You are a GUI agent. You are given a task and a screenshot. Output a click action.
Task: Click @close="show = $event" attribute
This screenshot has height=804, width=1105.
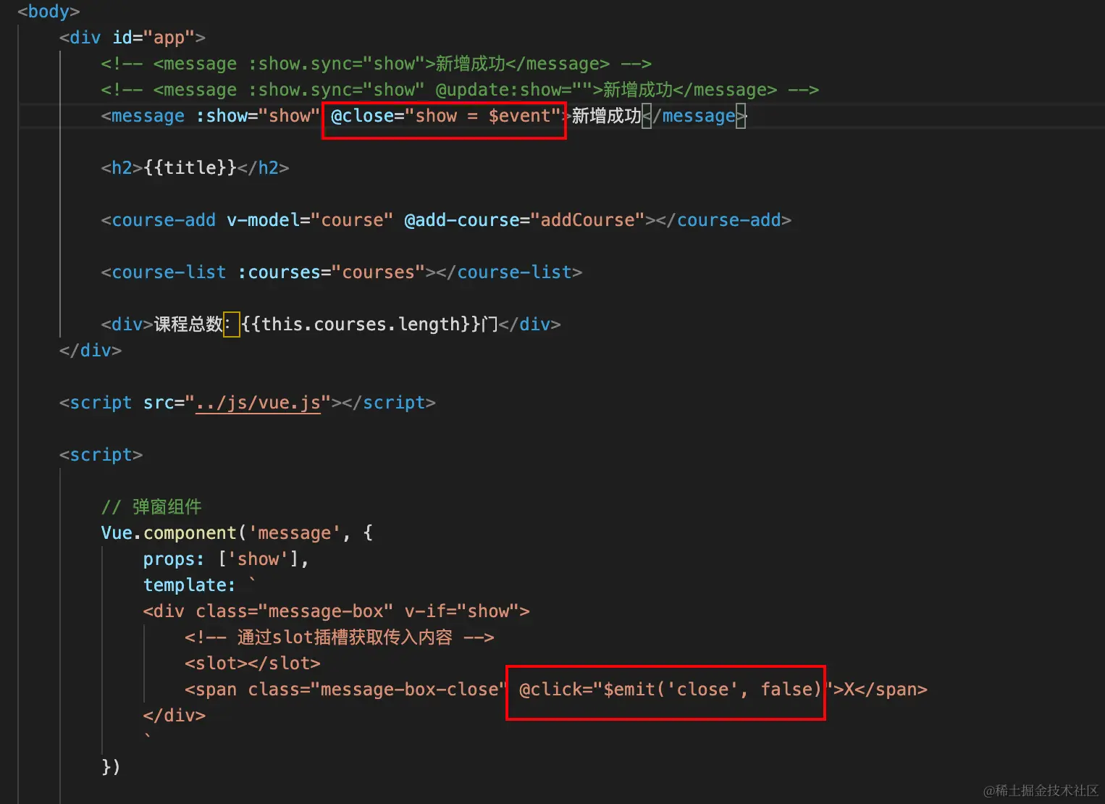(x=446, y=116)
